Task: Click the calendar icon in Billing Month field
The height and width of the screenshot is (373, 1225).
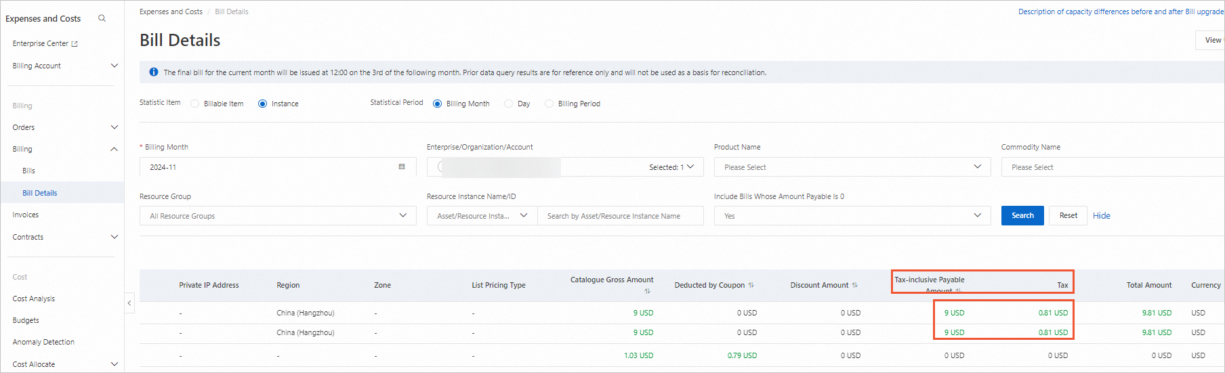Action: tap(402, 167)
